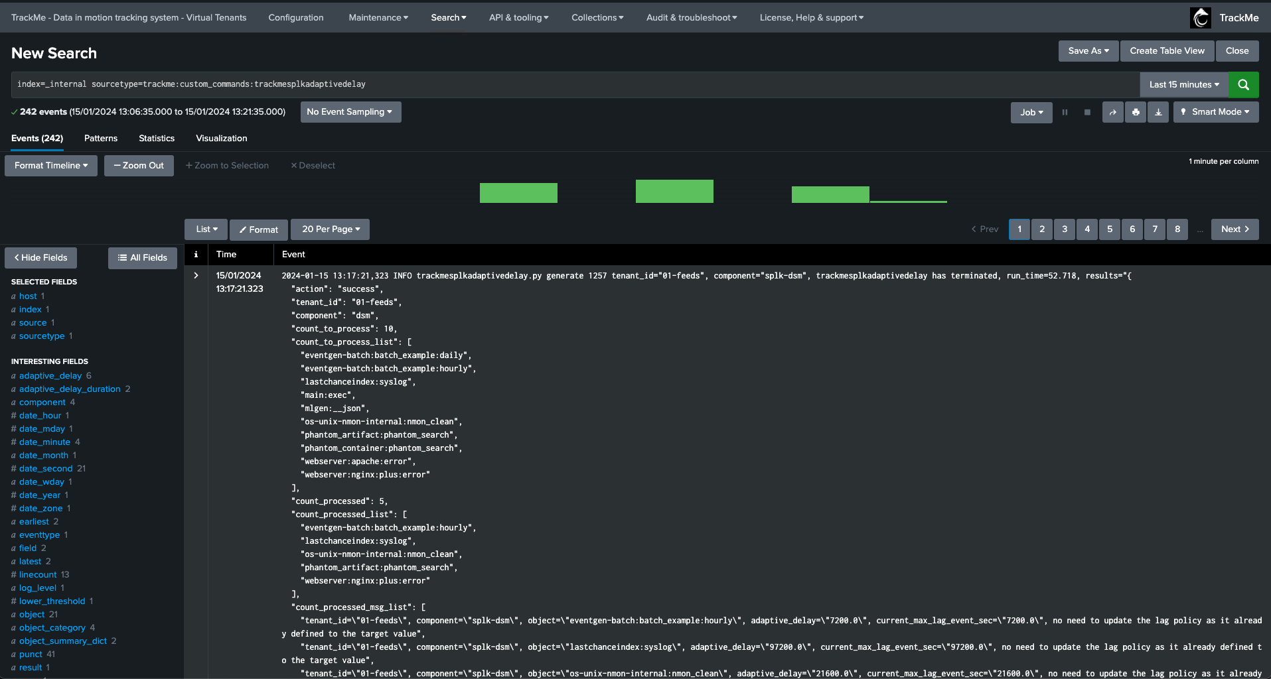Click the Export download icon

1158,112
